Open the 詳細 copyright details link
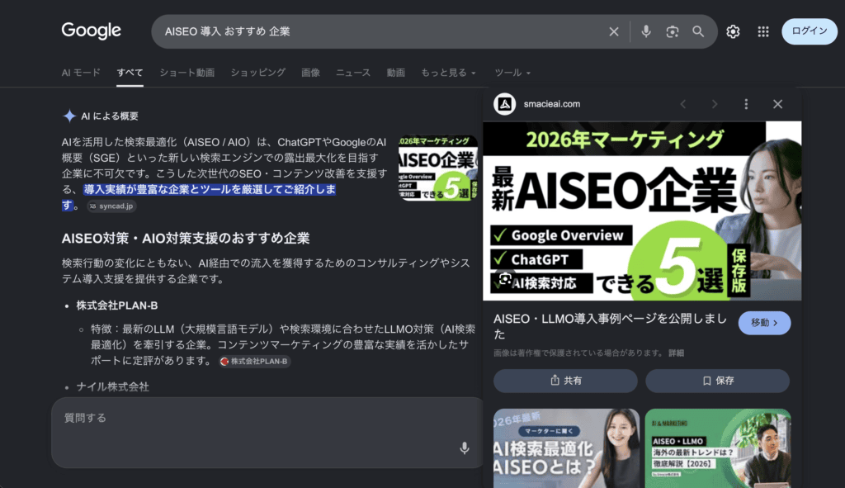845x488 pixels. point(677,353)
